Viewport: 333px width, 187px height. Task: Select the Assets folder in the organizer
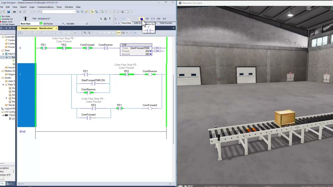click(8, 78)
